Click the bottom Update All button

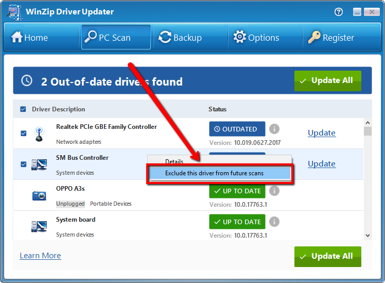[328, 256]
